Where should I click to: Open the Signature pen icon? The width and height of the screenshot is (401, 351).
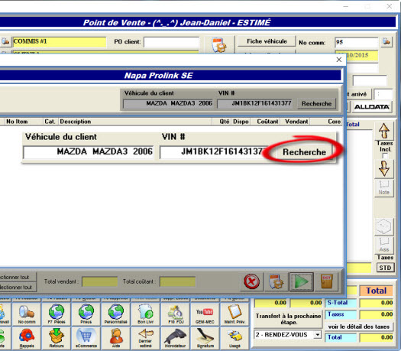205,338
